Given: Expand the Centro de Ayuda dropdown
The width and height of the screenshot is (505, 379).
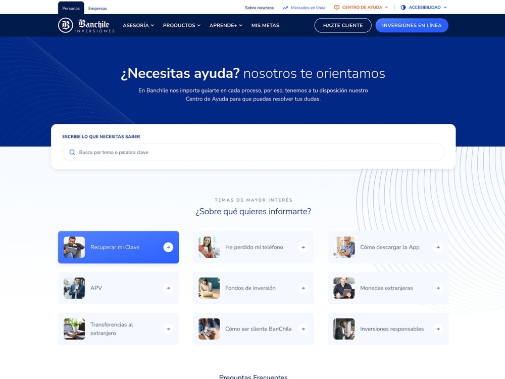Looking at the screenshot, I should click(361, 8).
